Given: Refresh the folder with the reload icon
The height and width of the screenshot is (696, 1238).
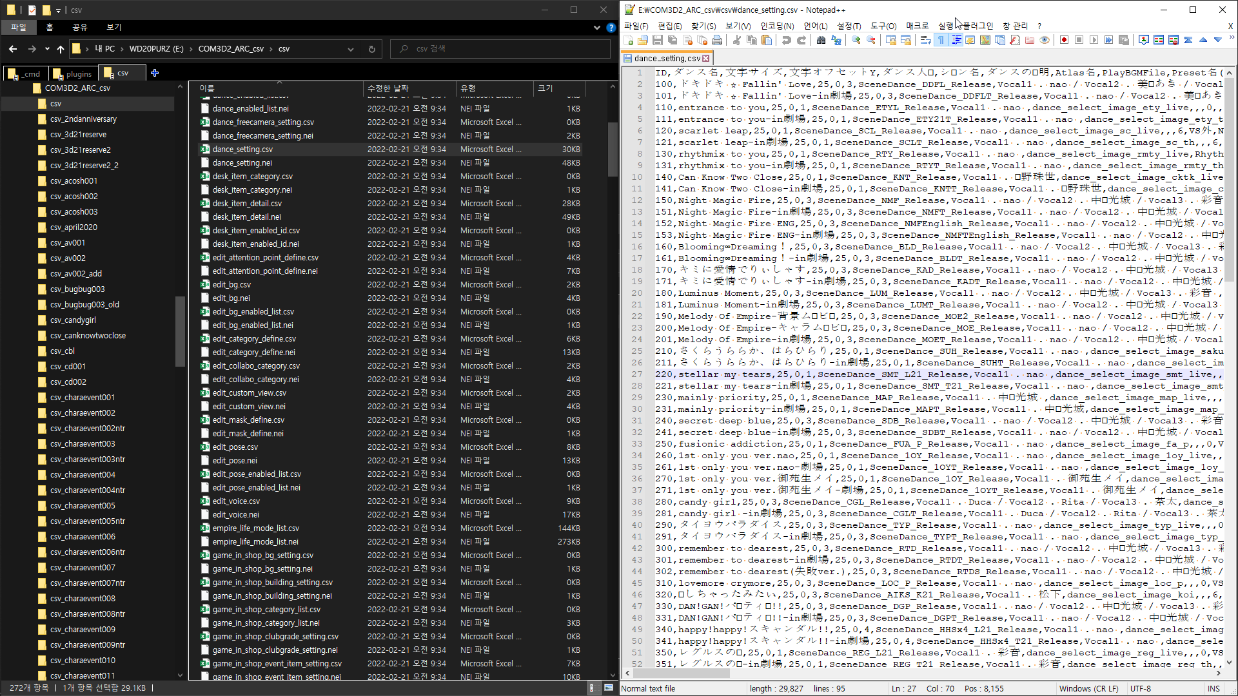Looking at the screenshot, I should [371, 49].
